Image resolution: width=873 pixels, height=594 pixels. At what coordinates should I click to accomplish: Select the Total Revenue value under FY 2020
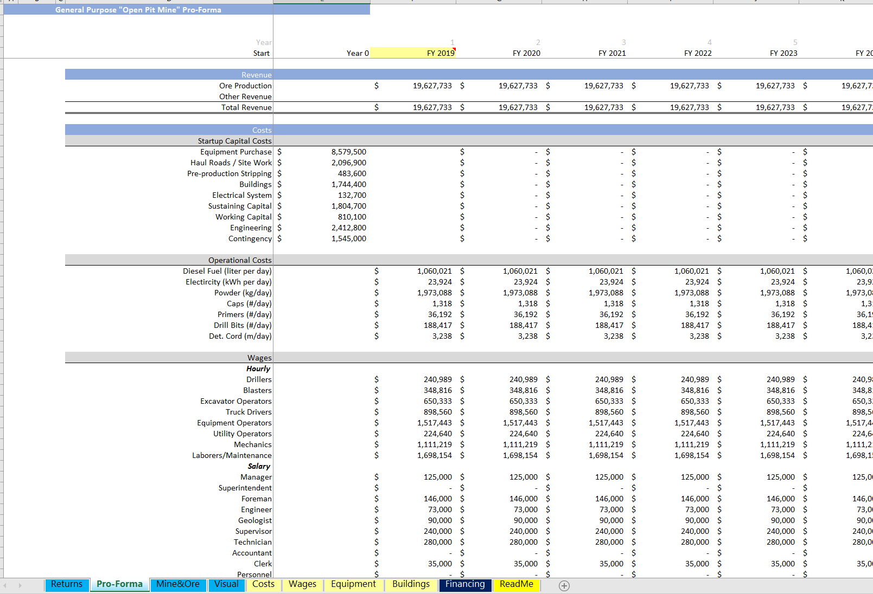pos(518,107)
